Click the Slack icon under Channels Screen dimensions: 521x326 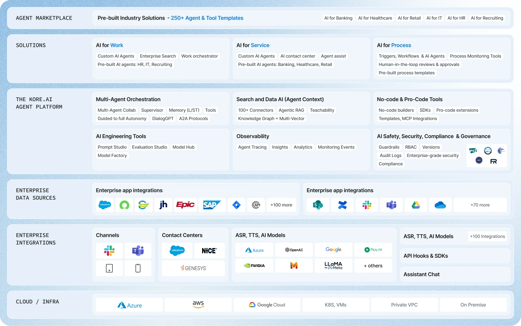click(x=109, y=250)
